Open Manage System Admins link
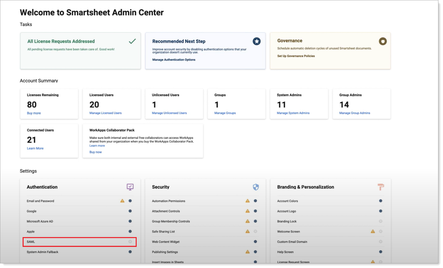 pyautogui.click(x=293, y=113)
